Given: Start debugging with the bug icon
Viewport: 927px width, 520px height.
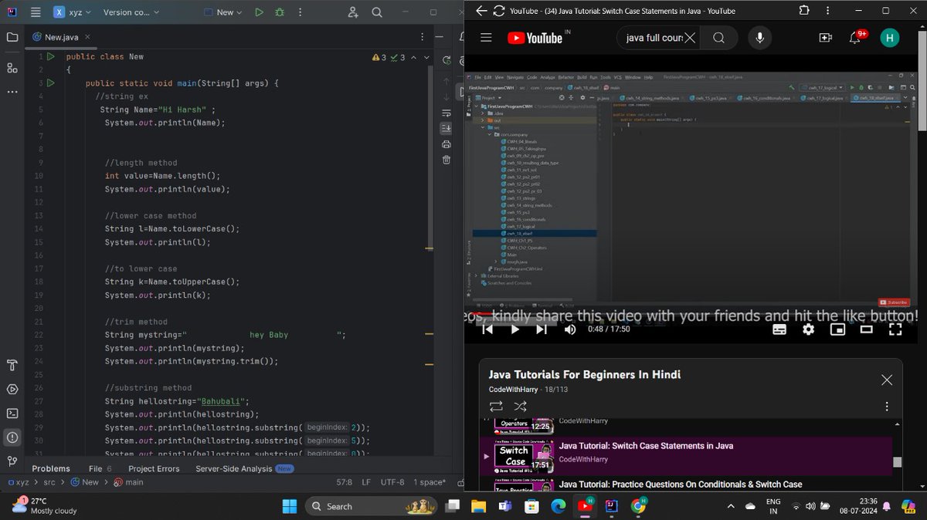Looking at the screenshot, I should 280,12.
